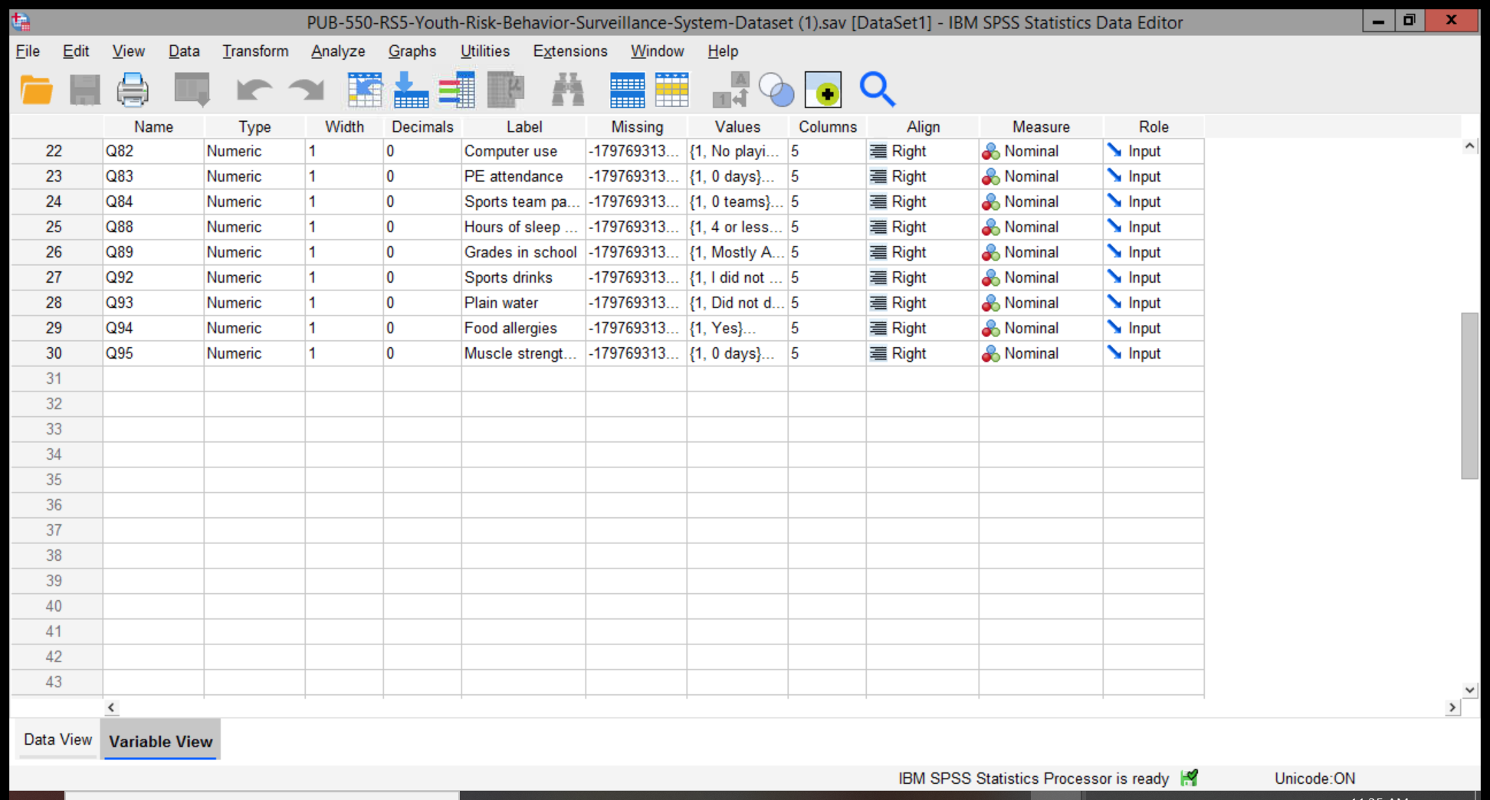
Task: Click the Redo arrow icon
Action: point(307,90)
